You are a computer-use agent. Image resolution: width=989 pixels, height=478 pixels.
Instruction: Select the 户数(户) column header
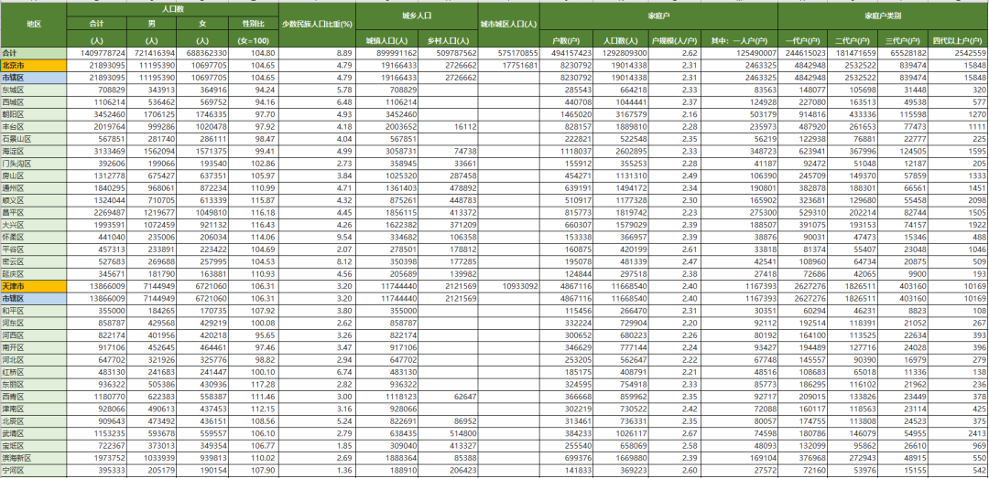567,41
